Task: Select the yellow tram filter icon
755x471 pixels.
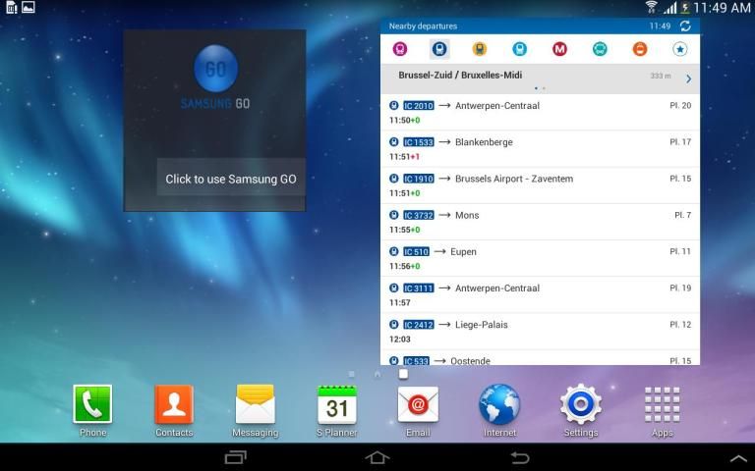Action: point(480,49)
